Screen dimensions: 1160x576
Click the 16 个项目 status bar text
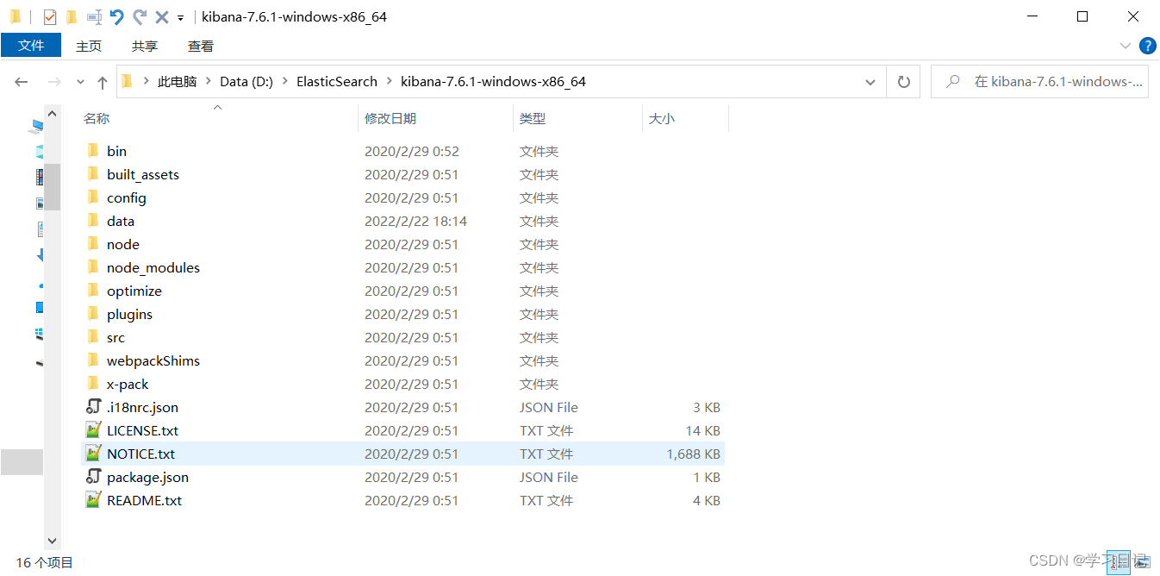(x=45, y=562)
